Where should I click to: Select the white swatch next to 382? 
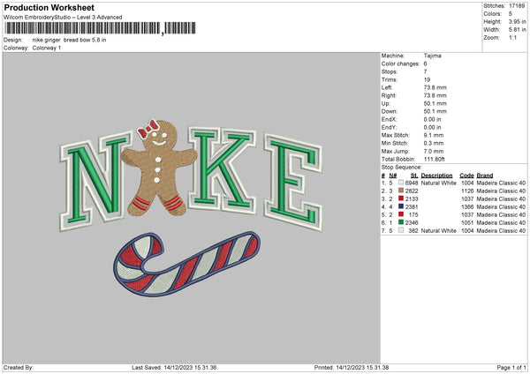point(401,230)
